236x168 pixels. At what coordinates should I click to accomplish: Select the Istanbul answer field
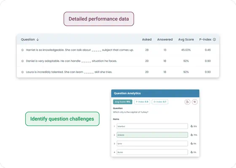tap(152, 126)
